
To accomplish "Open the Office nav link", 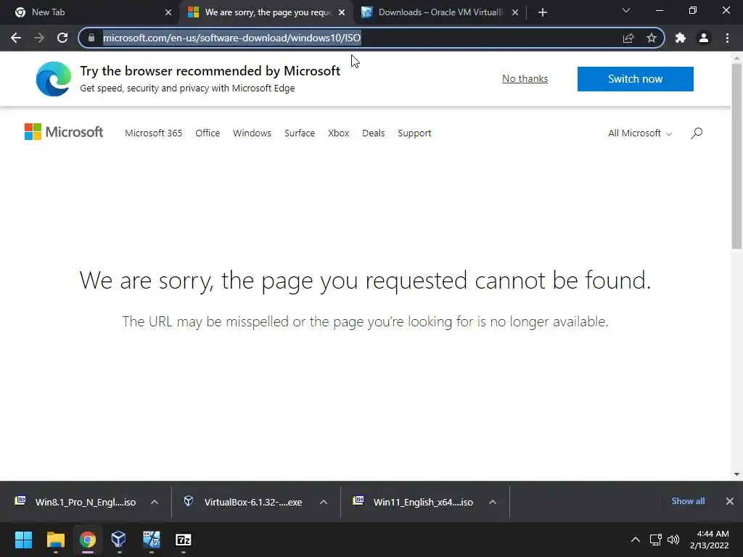I will pyautogui.click(x=208, y=133).
